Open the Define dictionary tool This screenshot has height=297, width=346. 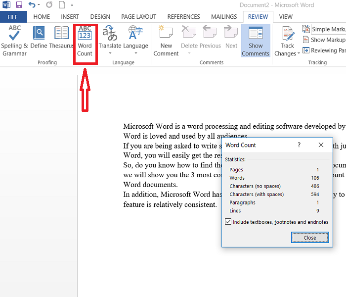point(39,37)
